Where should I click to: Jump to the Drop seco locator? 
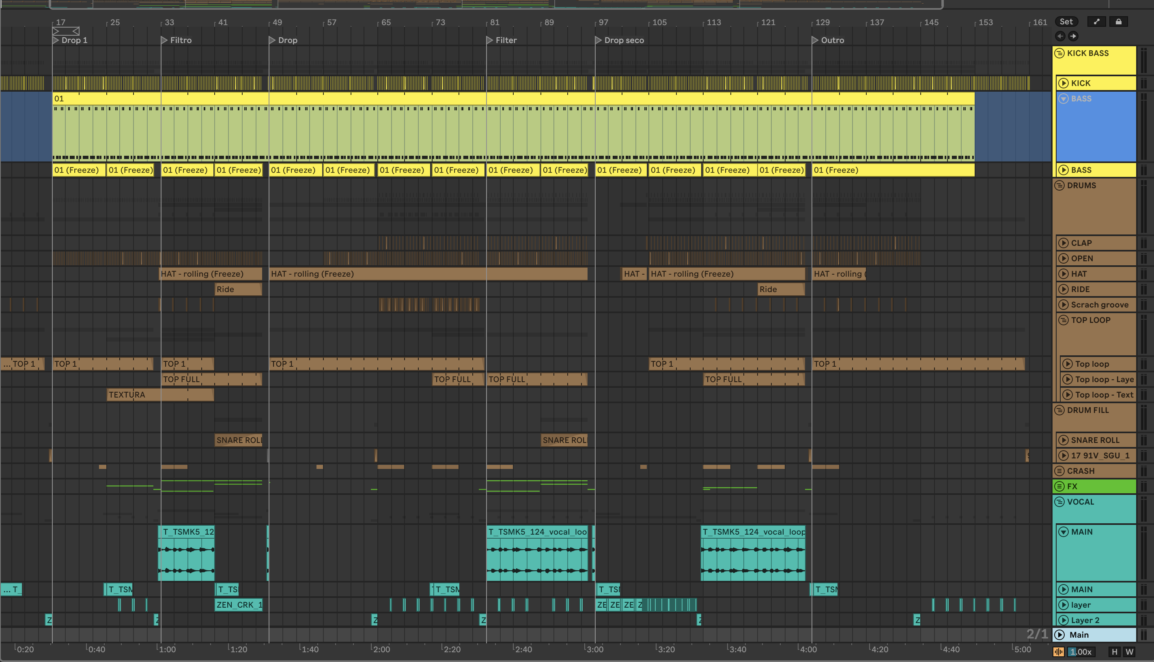click(x=599, y=40)
